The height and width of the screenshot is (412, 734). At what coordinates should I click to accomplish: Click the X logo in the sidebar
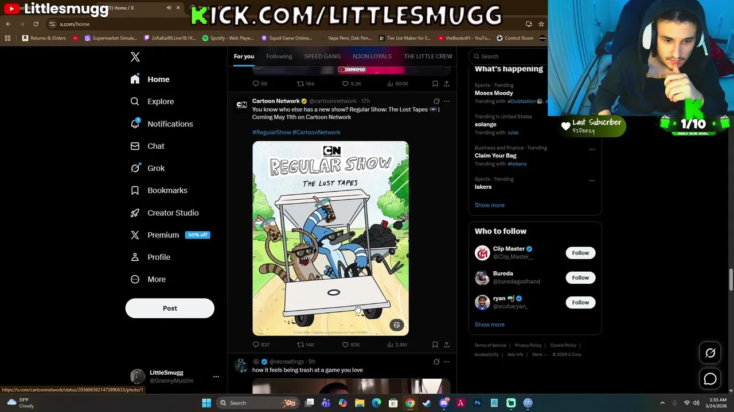coord(135,57)
